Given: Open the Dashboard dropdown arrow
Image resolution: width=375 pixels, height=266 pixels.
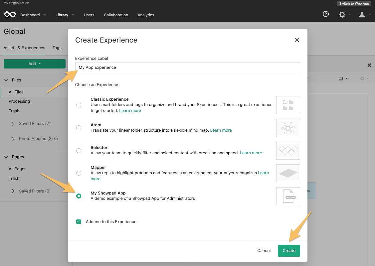Looking at the screenshot, I should click(x=45, y=15).
